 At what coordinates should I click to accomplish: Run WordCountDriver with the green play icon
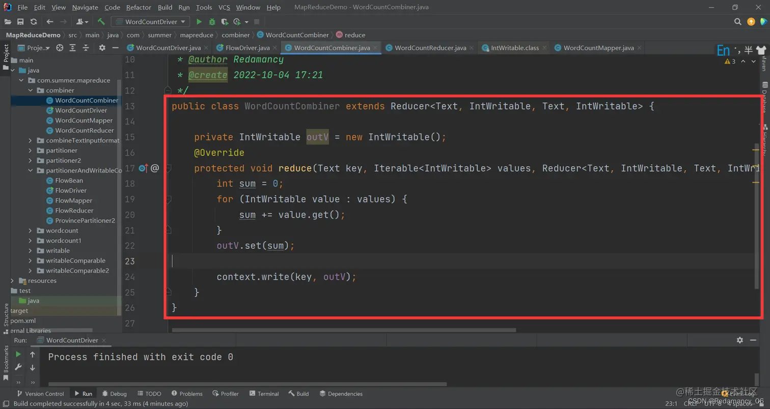(199, 22)
